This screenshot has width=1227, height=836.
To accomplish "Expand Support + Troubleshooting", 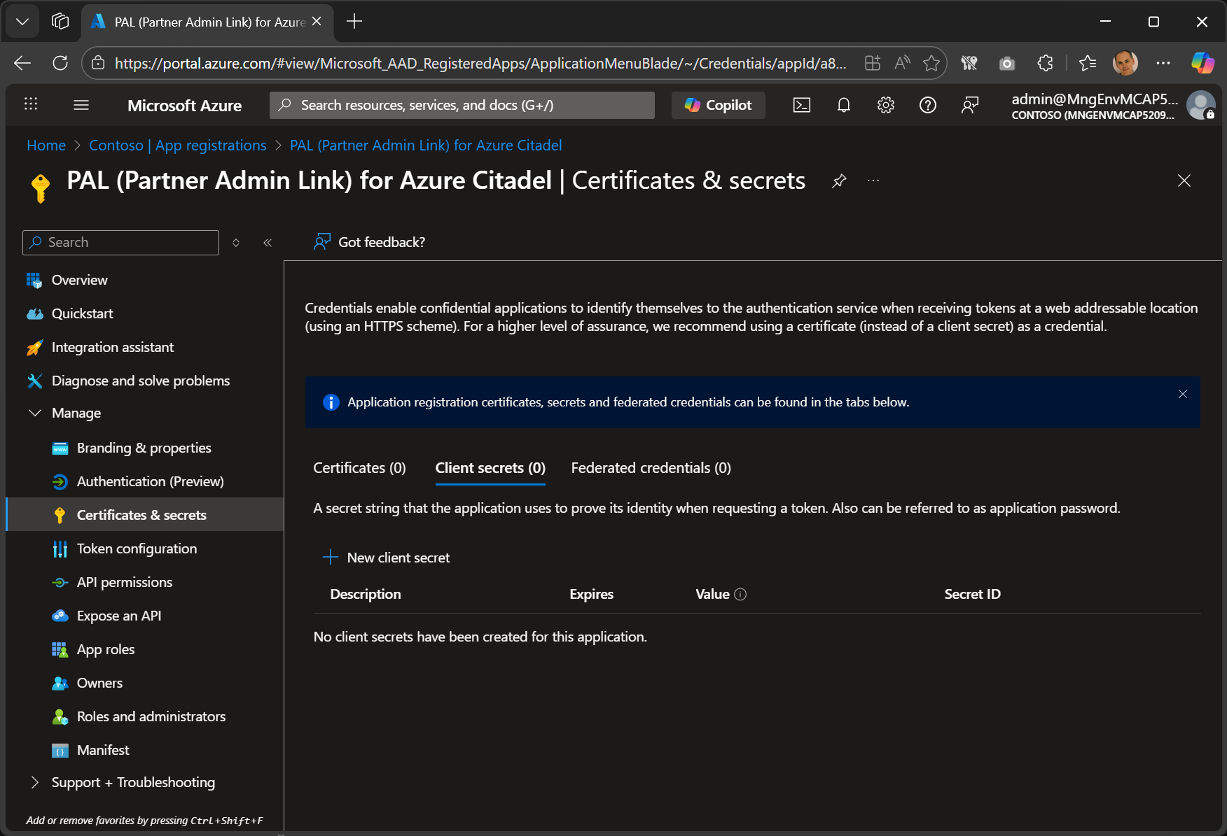I will coord(132,782).
